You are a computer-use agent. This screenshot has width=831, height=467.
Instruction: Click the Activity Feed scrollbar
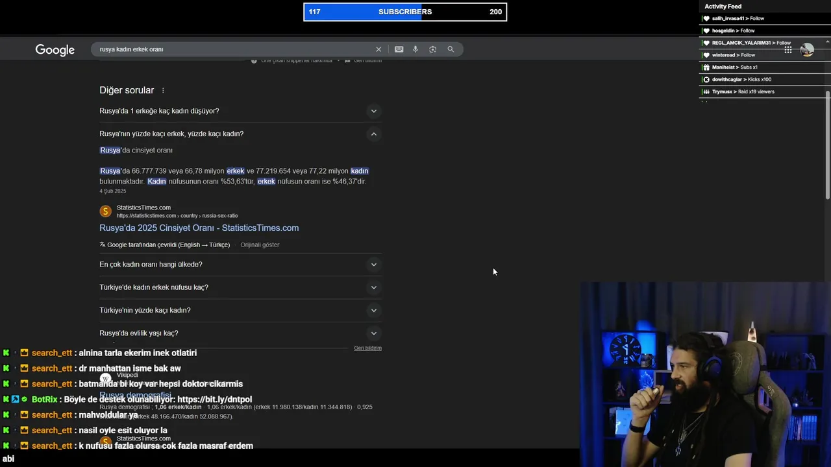828,144
